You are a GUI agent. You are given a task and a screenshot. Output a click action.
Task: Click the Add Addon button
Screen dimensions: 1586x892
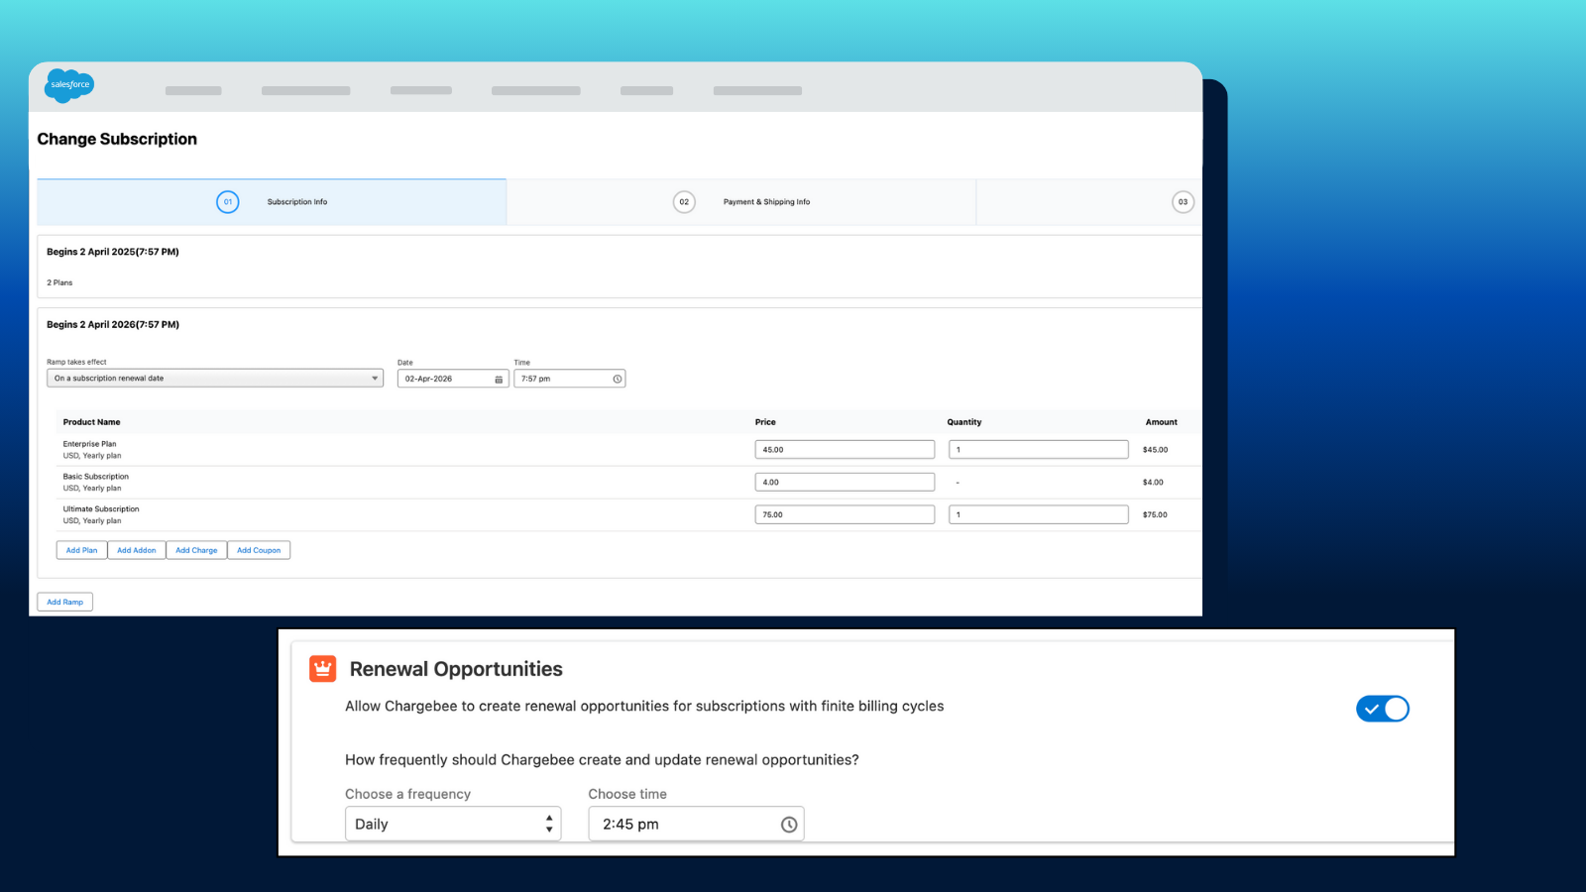pyautogui.click(x=137, y=550)
